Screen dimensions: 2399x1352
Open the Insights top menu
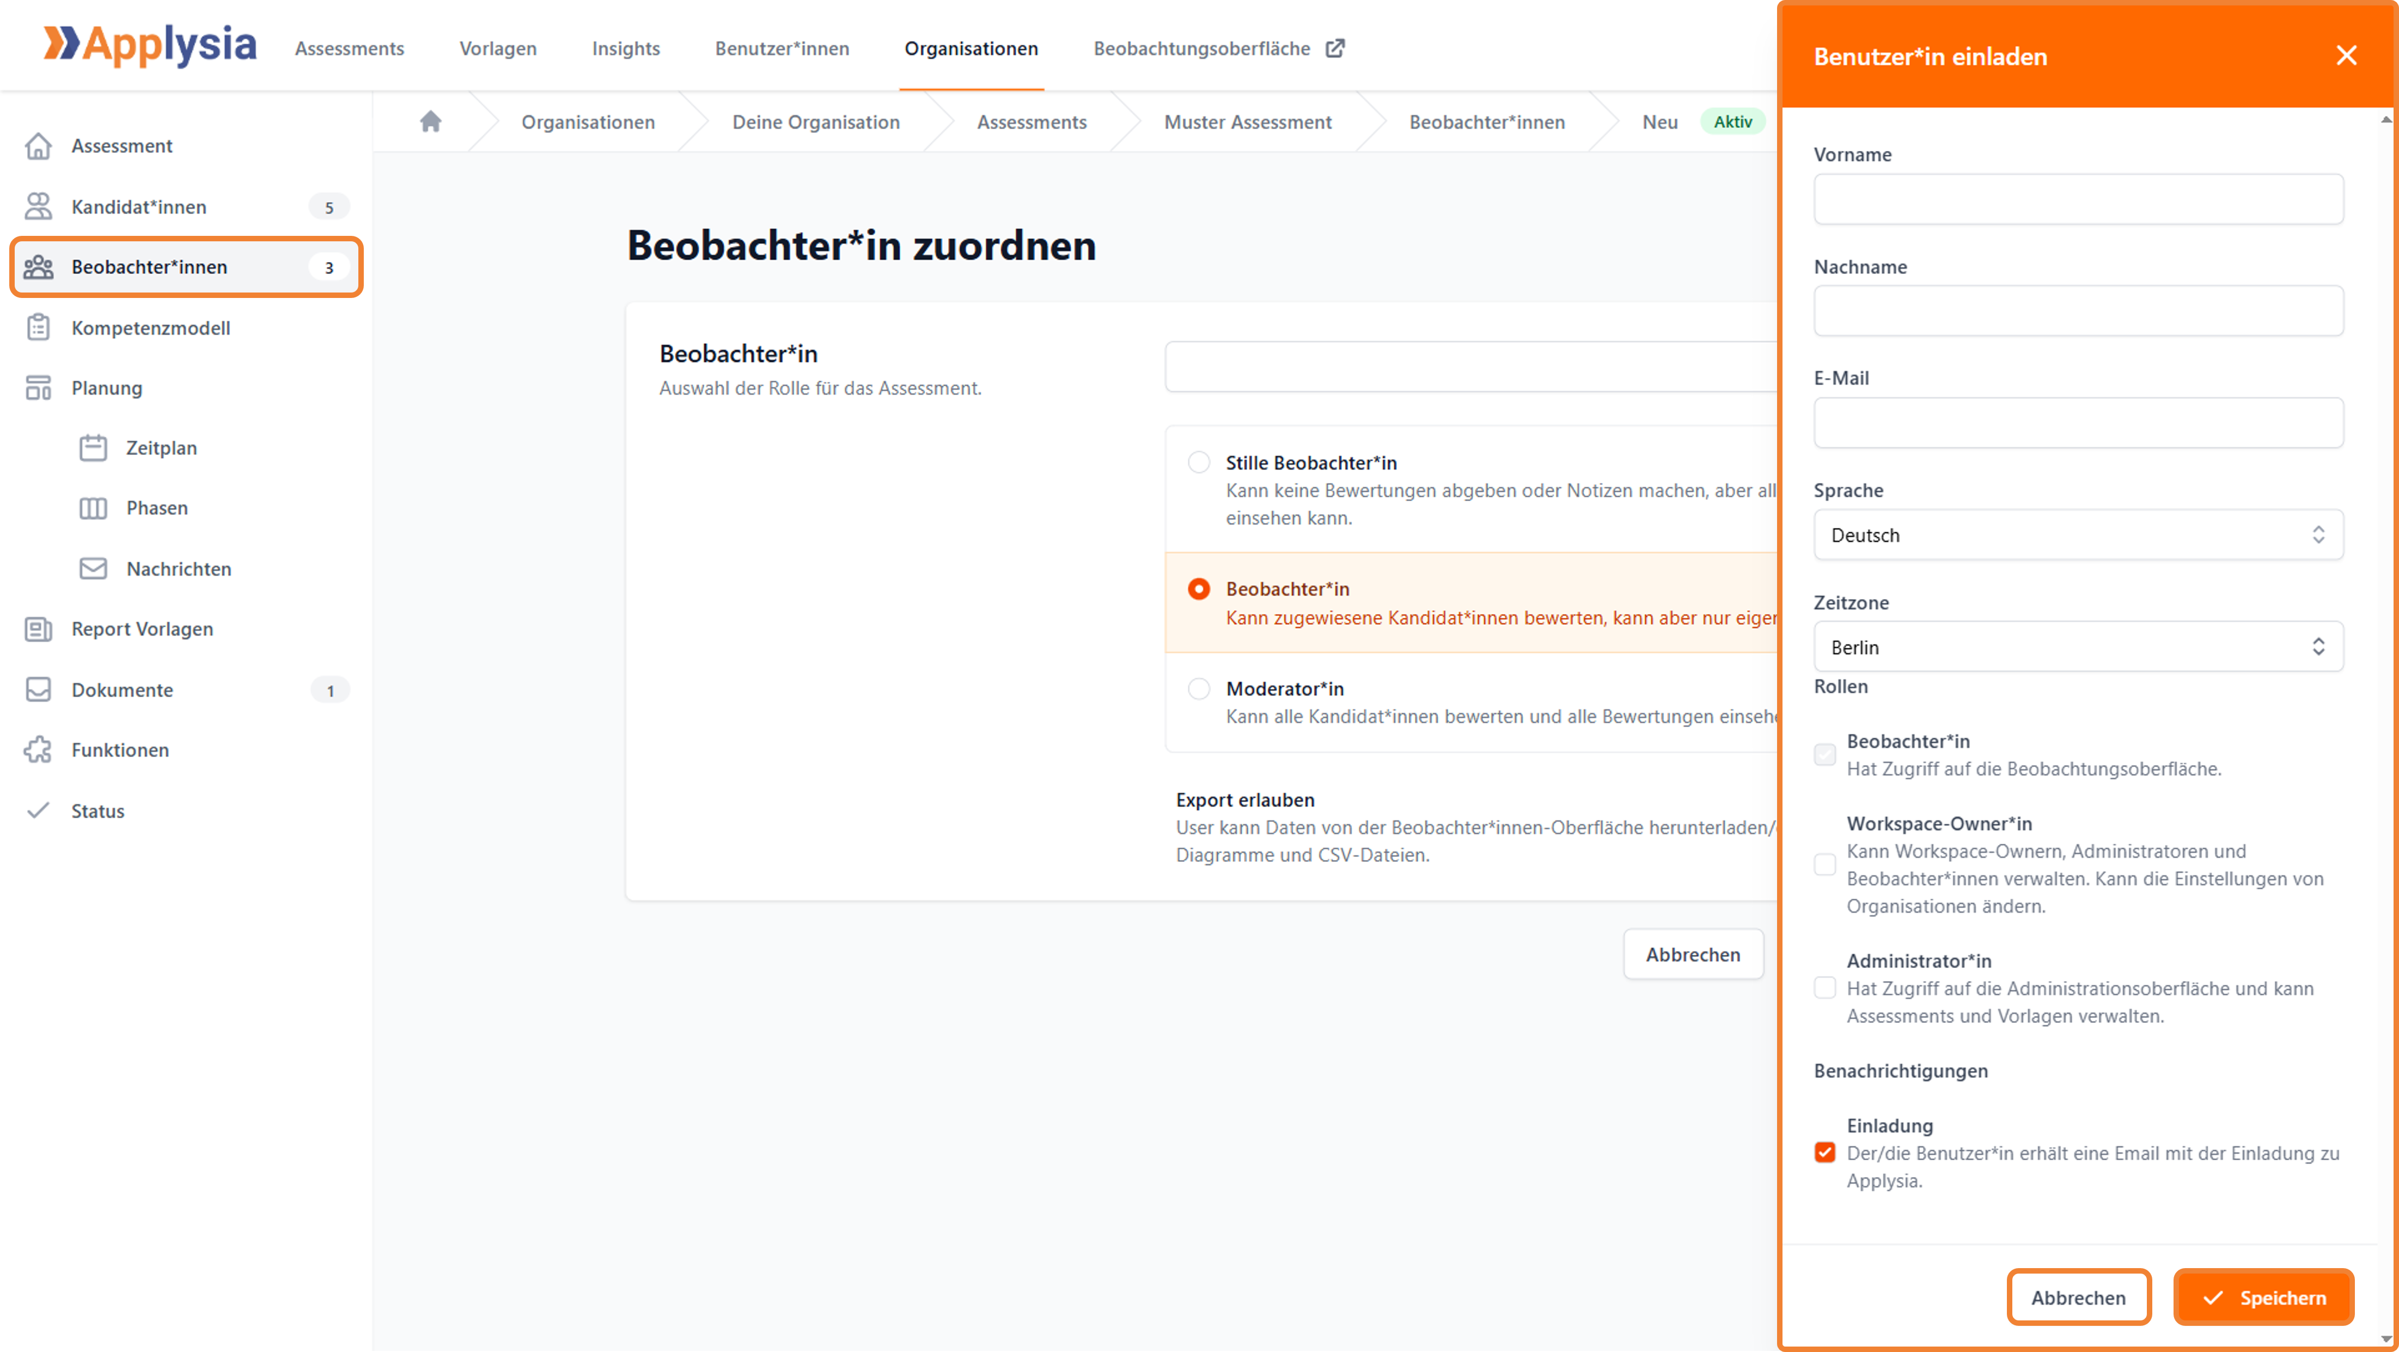(626, 47)
